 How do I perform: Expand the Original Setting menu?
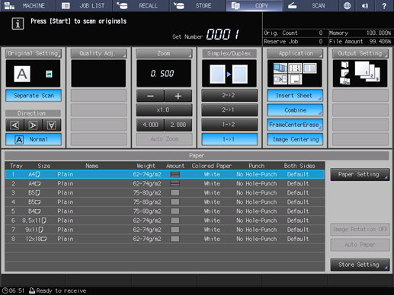tap(34, 53)
